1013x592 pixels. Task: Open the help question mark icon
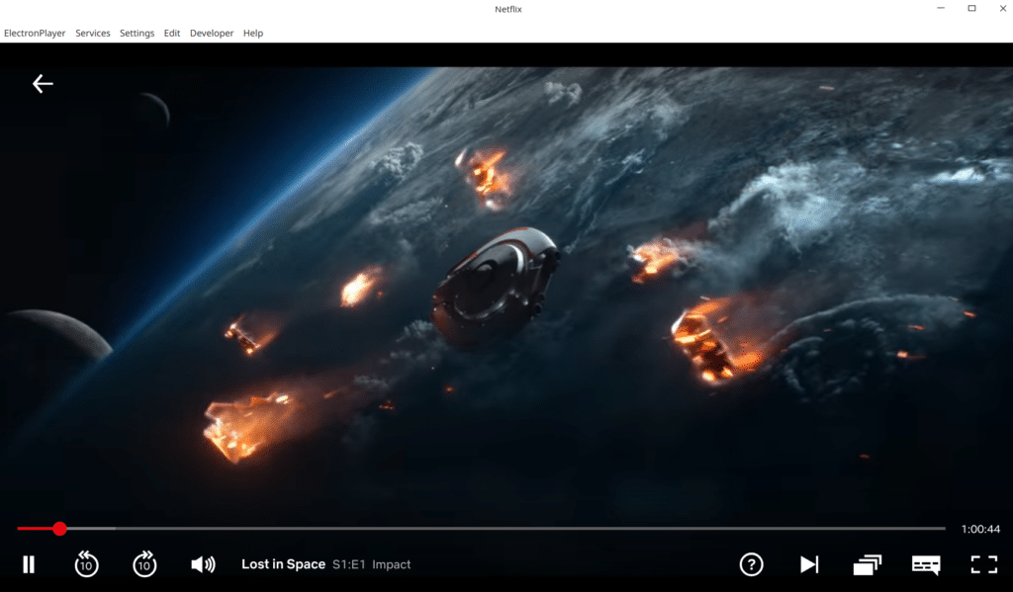tap(751, 564)
